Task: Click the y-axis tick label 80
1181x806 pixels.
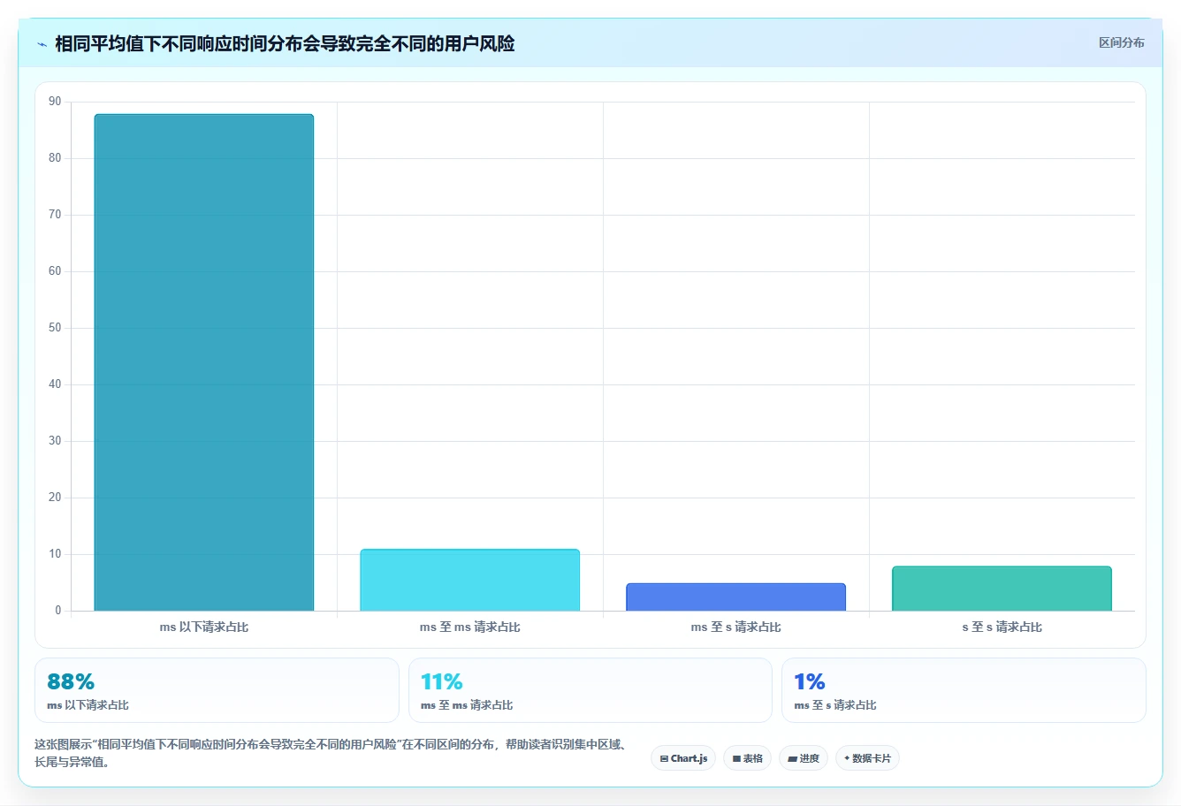Action: 56,158
